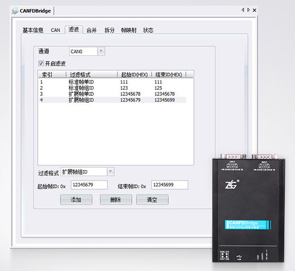Open the 合并 tab
295x271 pixels.
pyautogui.click(x=91, y=30)
